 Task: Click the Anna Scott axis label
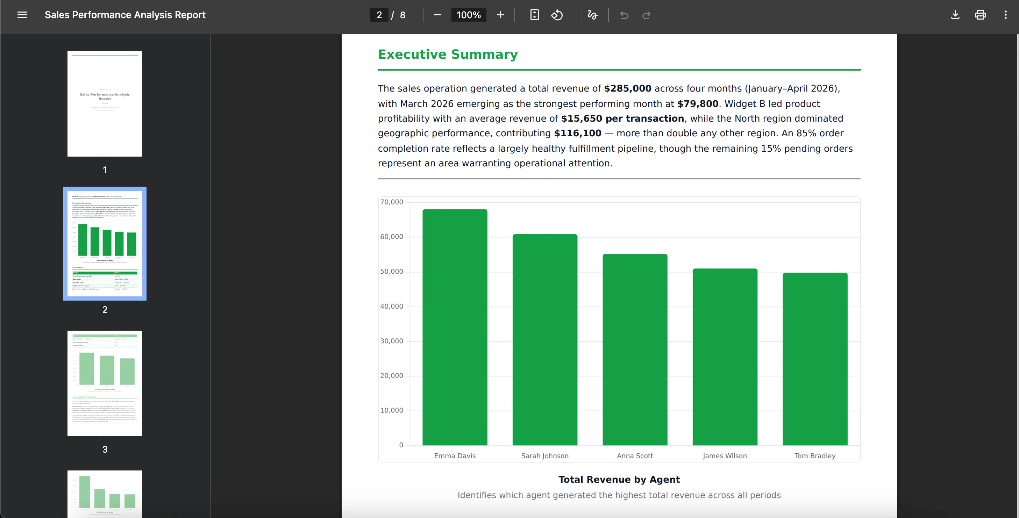click(x=635, y=455)
